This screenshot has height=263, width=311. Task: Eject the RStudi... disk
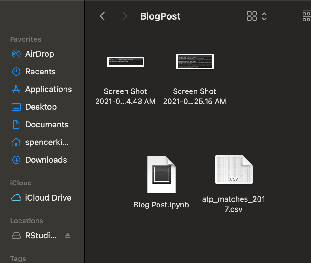click(x=68, y=236)
